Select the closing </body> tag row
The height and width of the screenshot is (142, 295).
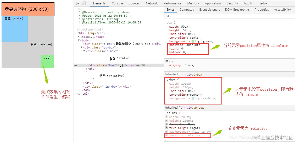(86, 90)
